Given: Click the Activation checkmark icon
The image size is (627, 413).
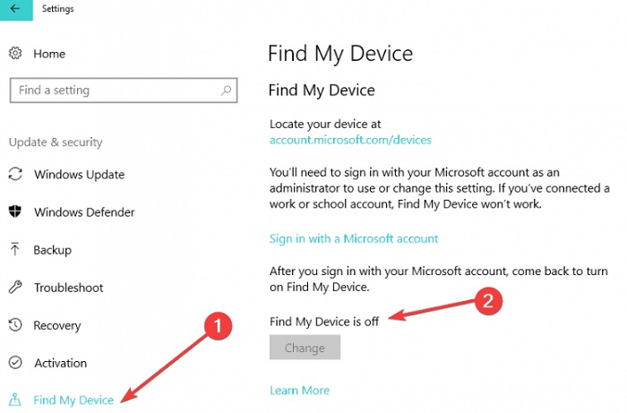Looking at the screenshot, I should point(15,362).
